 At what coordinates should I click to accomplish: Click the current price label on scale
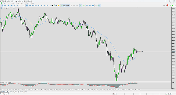[173, 52]
